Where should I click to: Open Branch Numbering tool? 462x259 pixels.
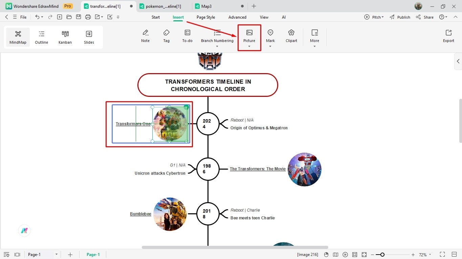coord(217,36)
